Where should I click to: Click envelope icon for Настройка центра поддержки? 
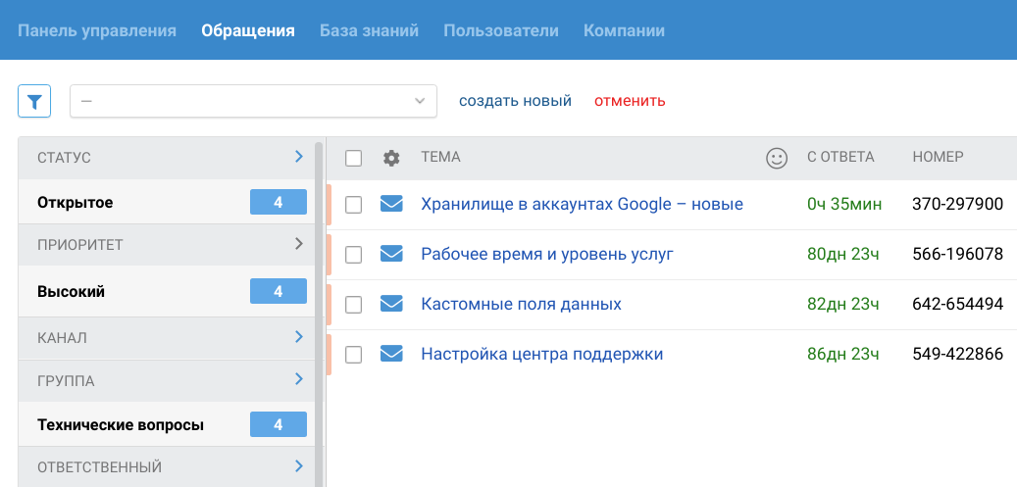[391, 354]
